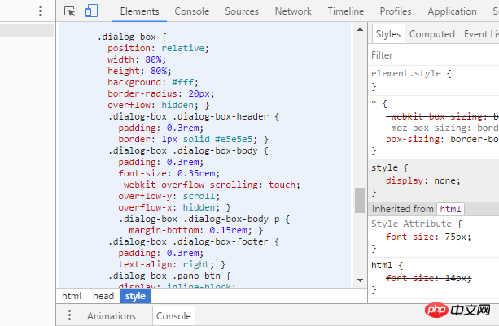Click the position: relative line
This screenshot has height=326, width=499.
(158, 48)
